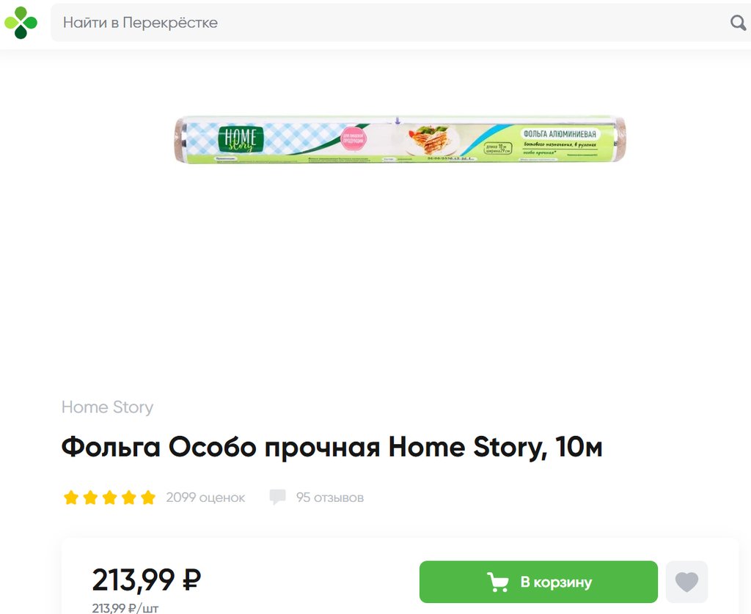Select the first rating star
The width and height of the screenshot is (751, 614).
(71, 498)
